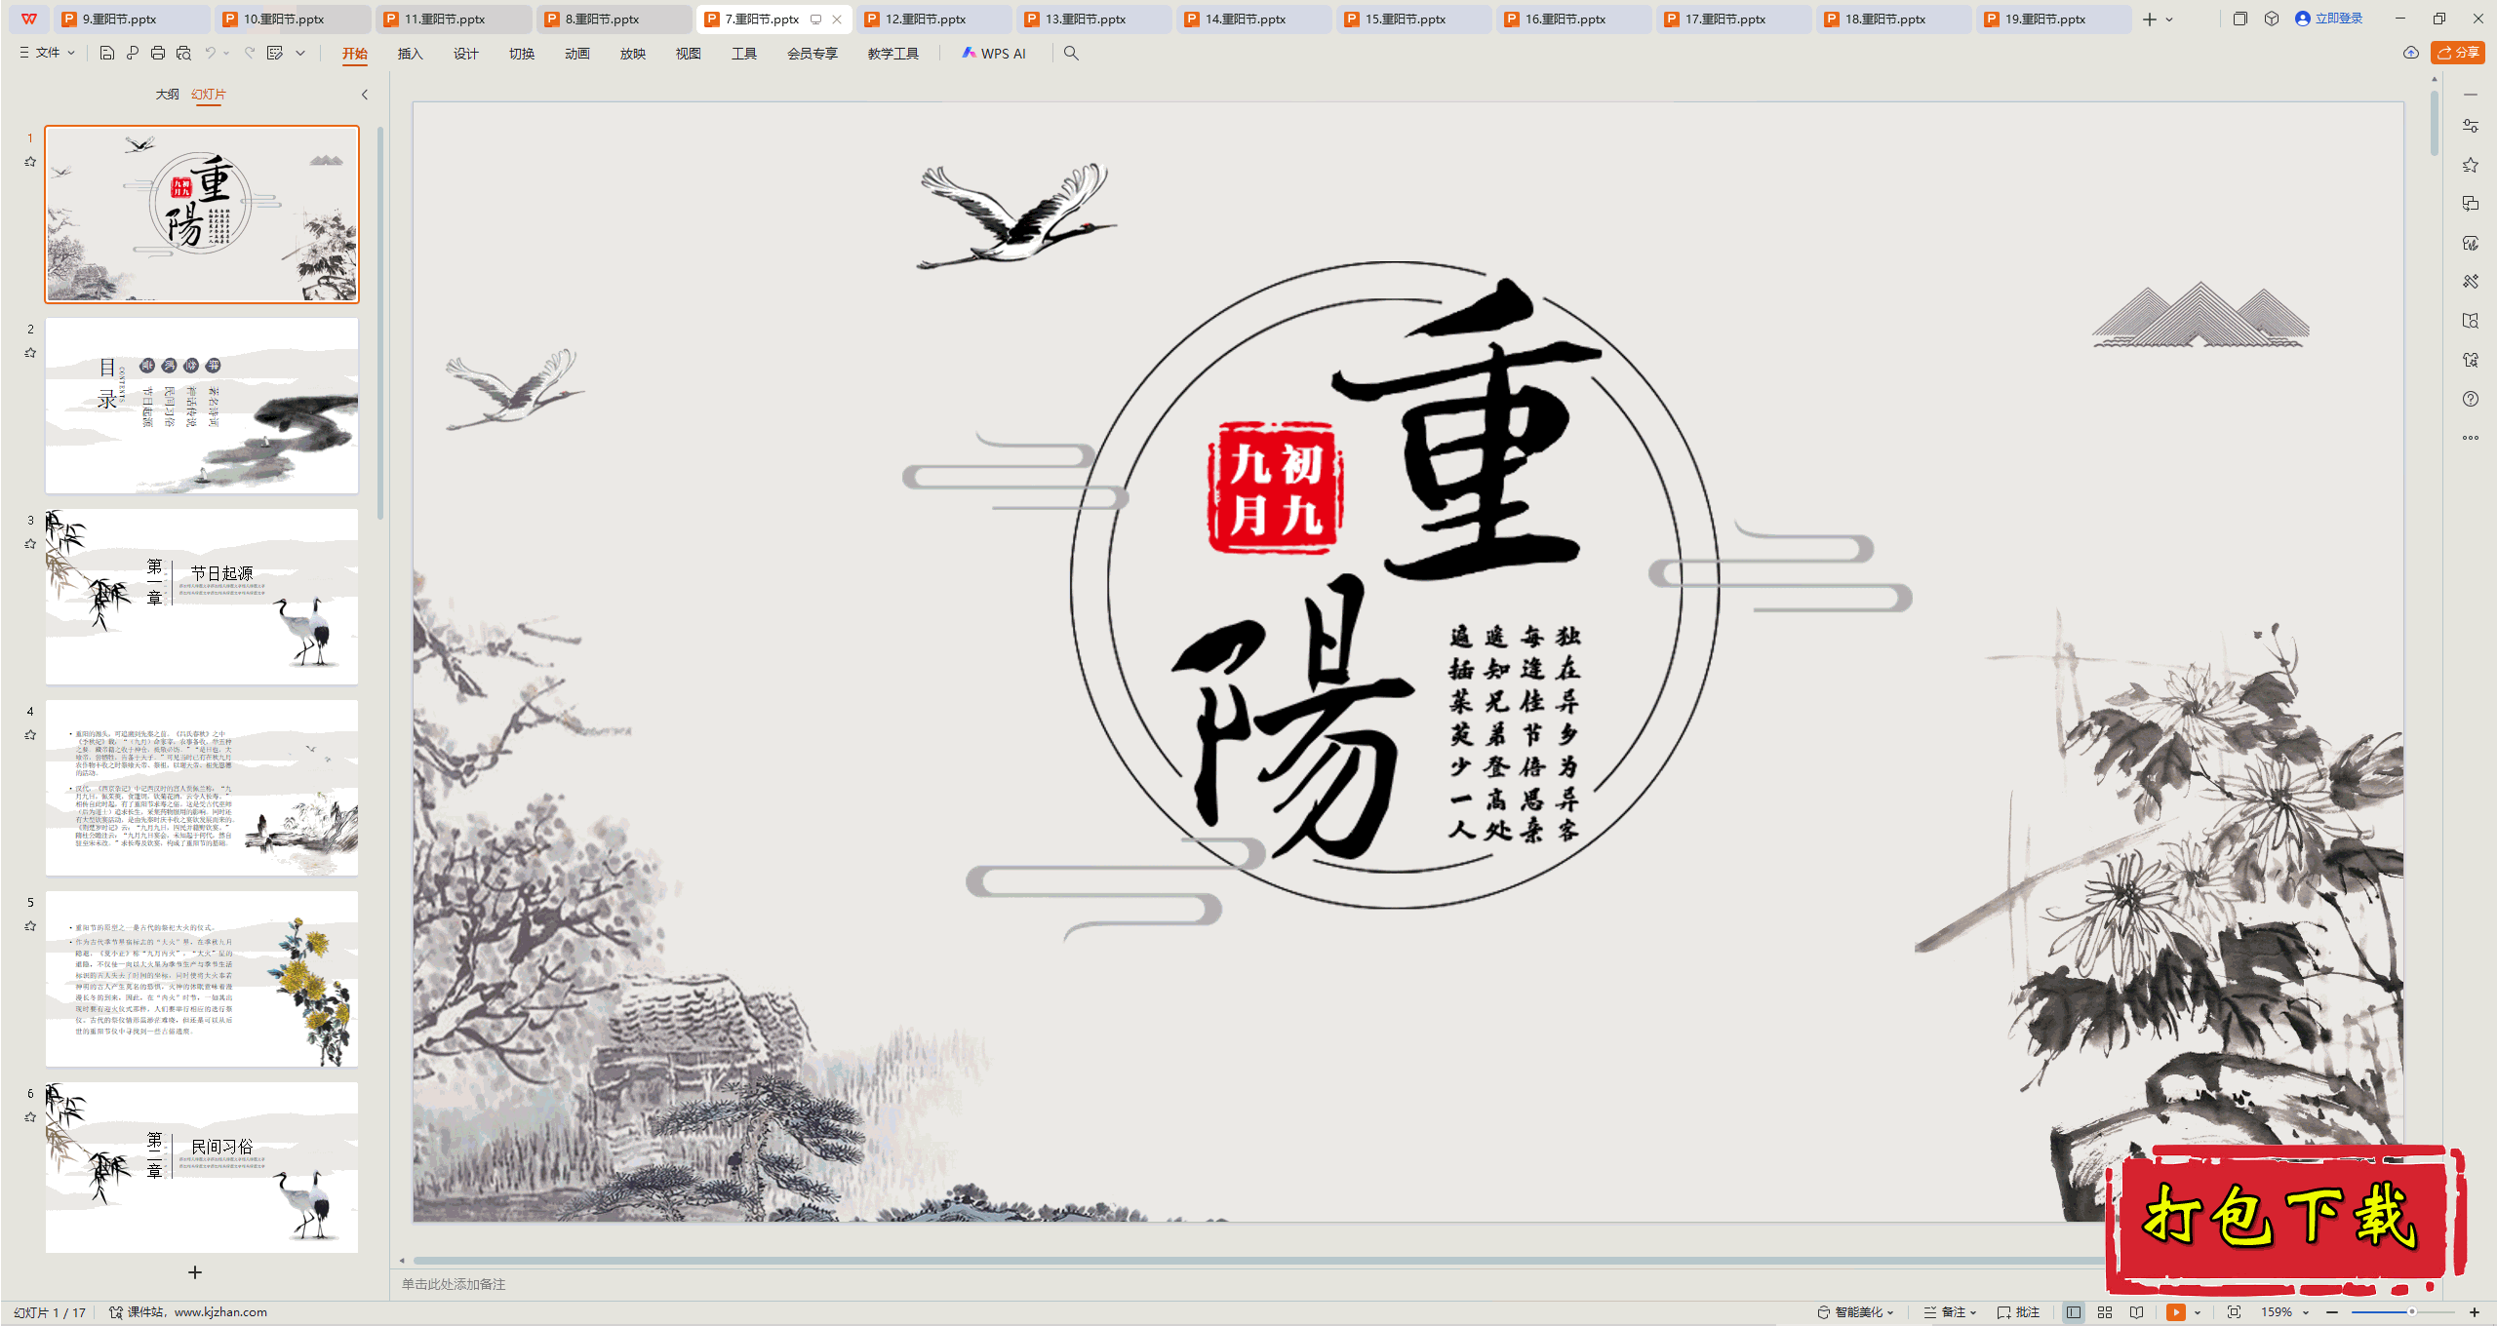The image size is (2497, 1326).
Task: Click the print icon
Action: (158, 53)
